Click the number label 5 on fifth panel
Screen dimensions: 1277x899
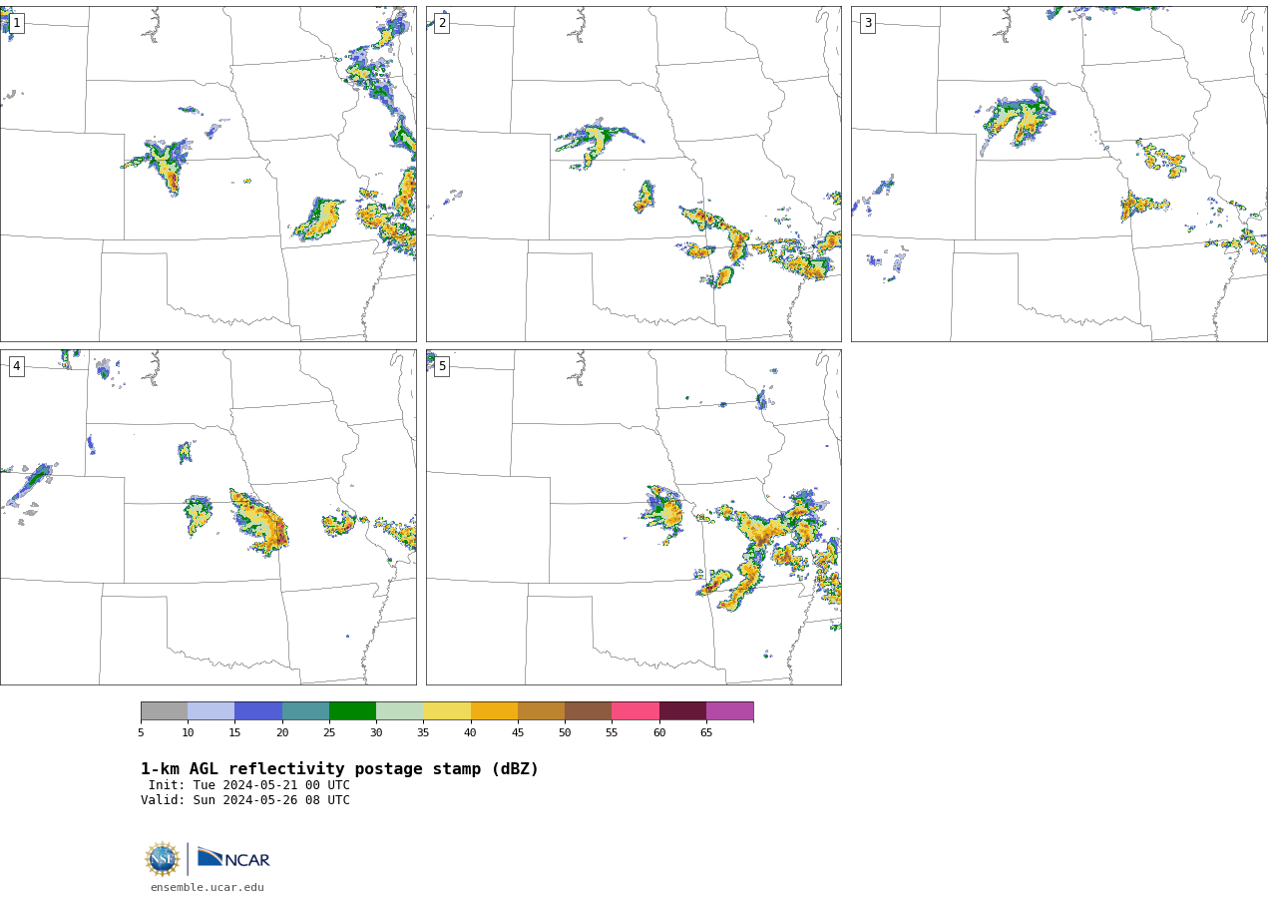[442, 366]
